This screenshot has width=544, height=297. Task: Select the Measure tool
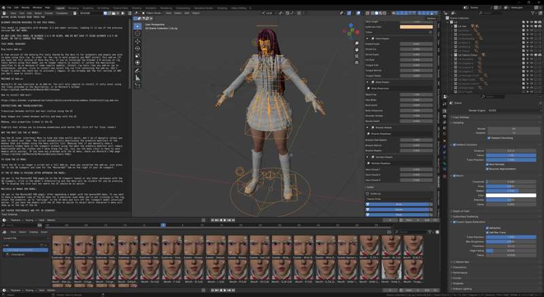[138, 77]
